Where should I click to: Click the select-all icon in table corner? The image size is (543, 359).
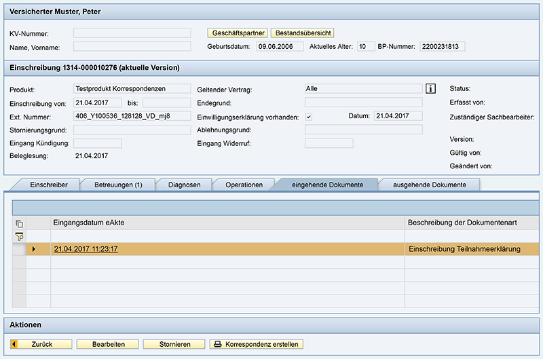(19, 223)
